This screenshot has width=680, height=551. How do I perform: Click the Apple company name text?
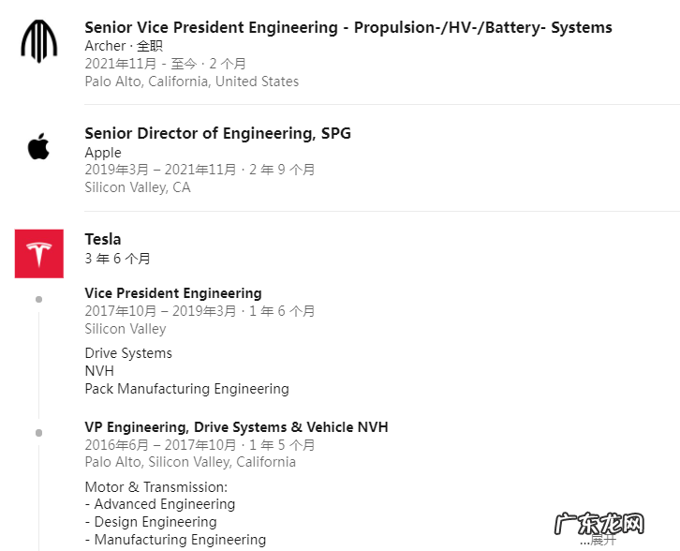click(103, 153)
